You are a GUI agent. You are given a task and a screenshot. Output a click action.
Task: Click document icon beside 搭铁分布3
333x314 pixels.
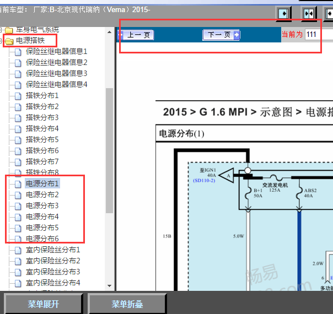click(18, 118)
